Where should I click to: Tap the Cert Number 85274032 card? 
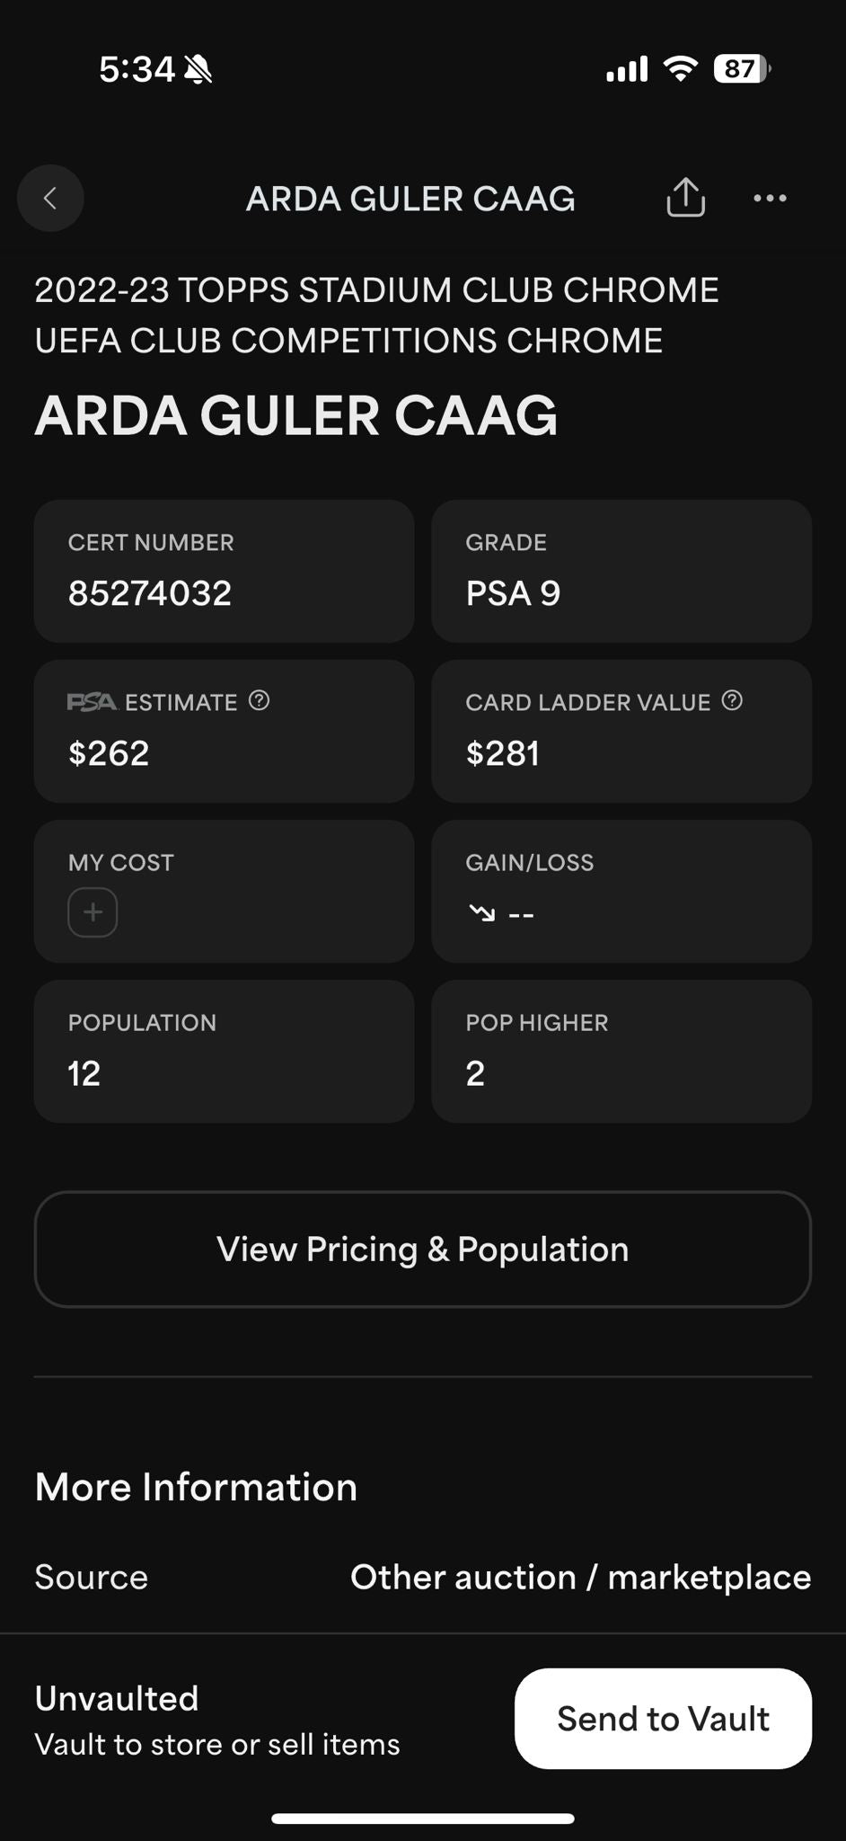(x=224, y=571)
